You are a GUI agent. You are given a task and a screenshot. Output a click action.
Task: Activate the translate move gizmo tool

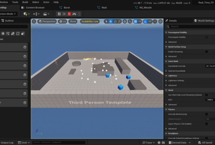[111, 21]
